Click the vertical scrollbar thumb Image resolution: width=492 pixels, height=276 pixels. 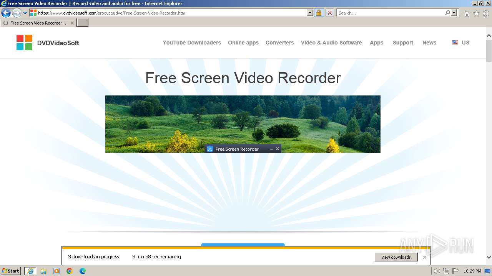(x=489, y=51)
